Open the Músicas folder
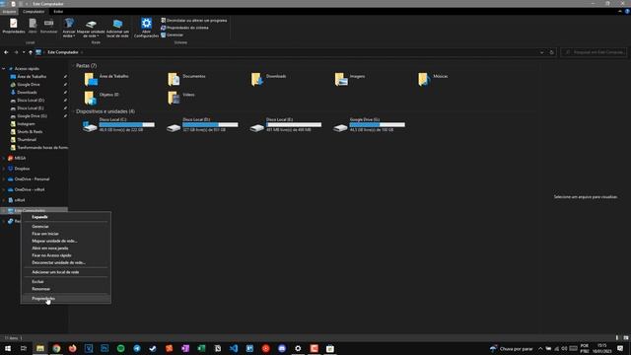 point(434,79)
